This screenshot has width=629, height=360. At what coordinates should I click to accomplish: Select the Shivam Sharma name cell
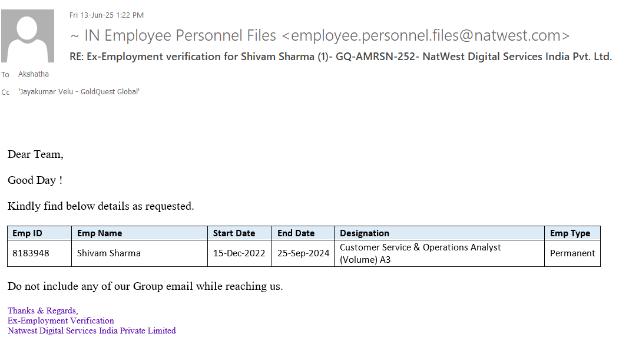[x=109, y=253]
